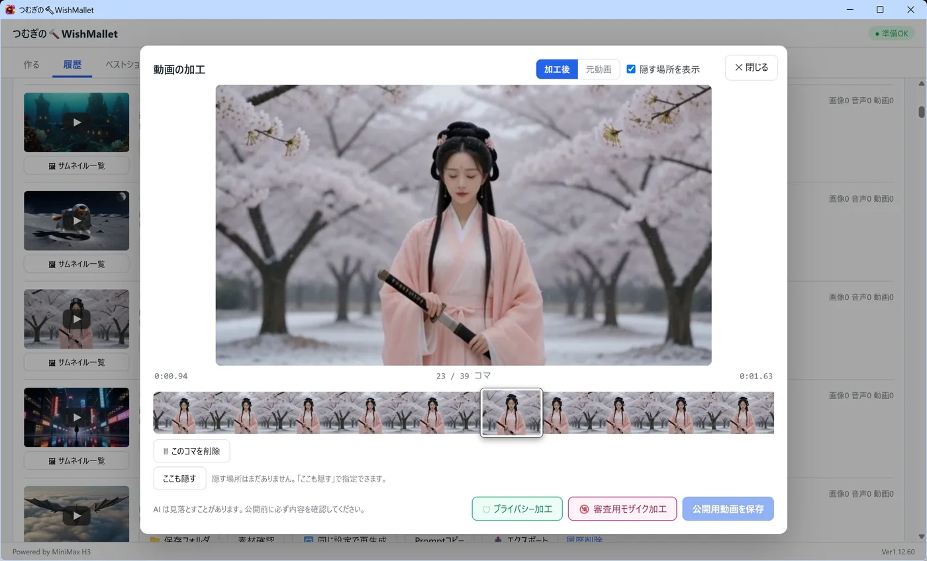This screenshot has width=927, height=561.
Task: Click the trash icon in このコマを削除
Action: [166, 451]
